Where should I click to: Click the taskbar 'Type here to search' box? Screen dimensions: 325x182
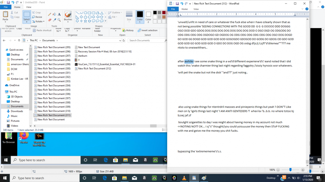click(45, 178)
